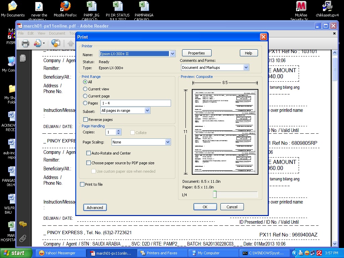344x258 pixels.
Task: Open McAfee Security desktop icon
Action: (301, 10)
